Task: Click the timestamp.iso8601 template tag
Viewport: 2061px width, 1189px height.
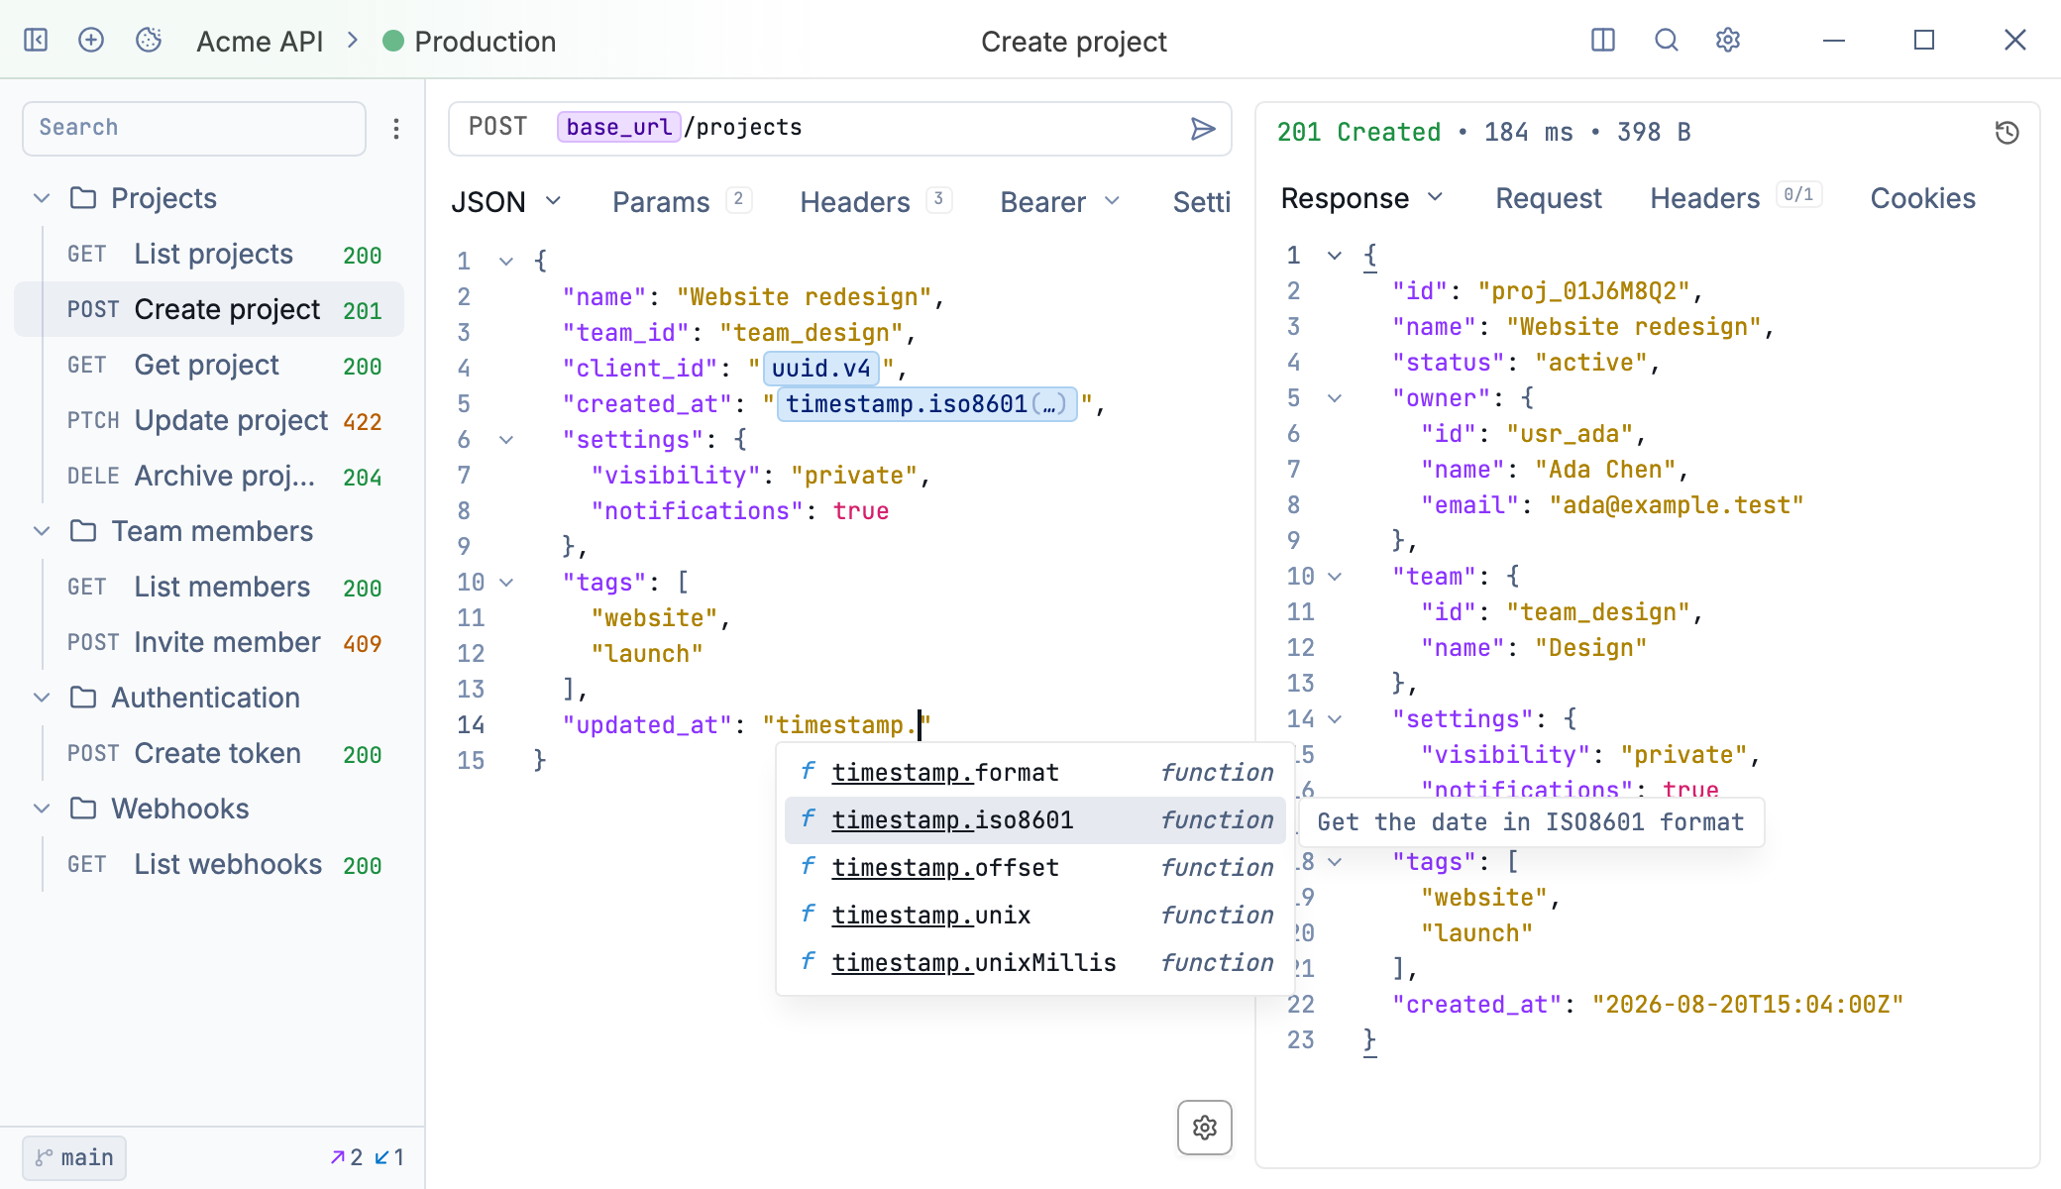Action: pyautogui.click(x=926, y=404)
